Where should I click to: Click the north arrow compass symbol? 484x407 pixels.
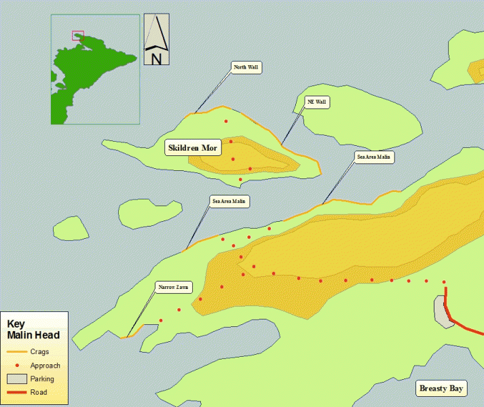tap(156, 40)
